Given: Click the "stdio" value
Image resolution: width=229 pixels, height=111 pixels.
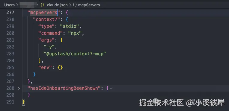Looking at the screenshot, I should coord(70,26).
